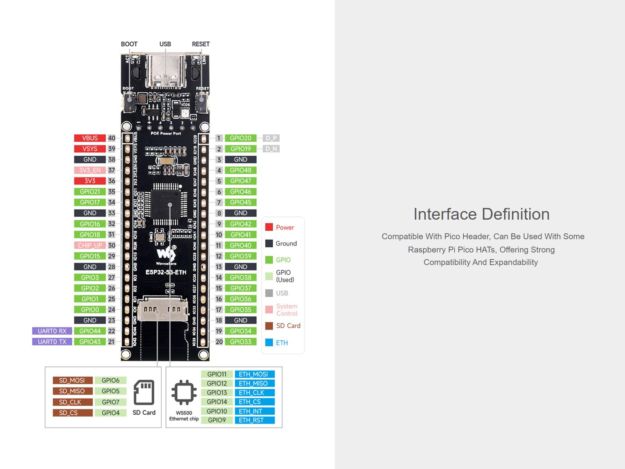Screen dimensions: 625x469
Task: Click the GPIO36 pin label
Action: click(x=241, y=299)
